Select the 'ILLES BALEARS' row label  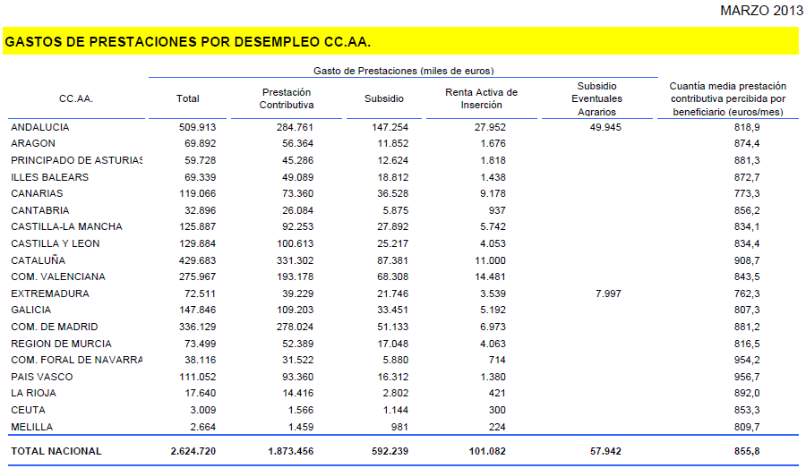pyautogui.click(x=50, y=177)
